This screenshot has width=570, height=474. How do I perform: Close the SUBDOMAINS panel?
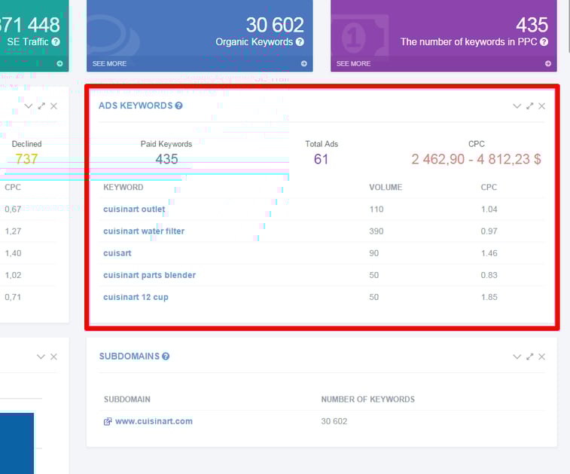click(x=541, y=356)
